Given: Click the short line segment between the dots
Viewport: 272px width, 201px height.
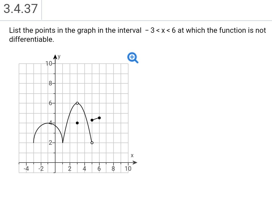Looking at the screenshot, I should click(x=96, y=119).
